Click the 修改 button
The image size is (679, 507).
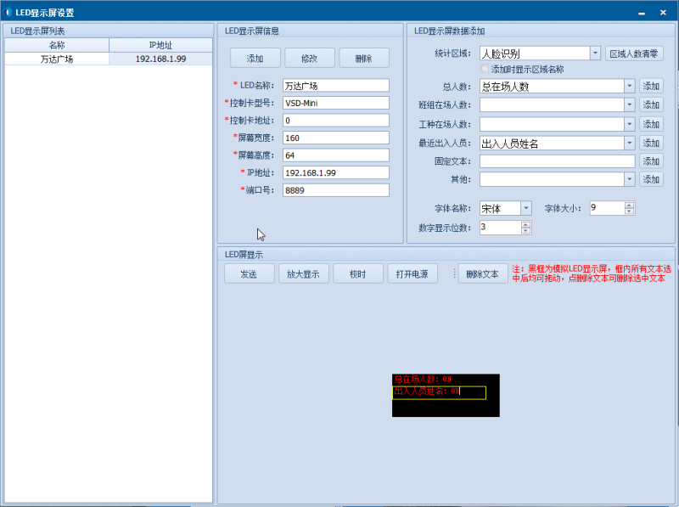coord(310,58)
